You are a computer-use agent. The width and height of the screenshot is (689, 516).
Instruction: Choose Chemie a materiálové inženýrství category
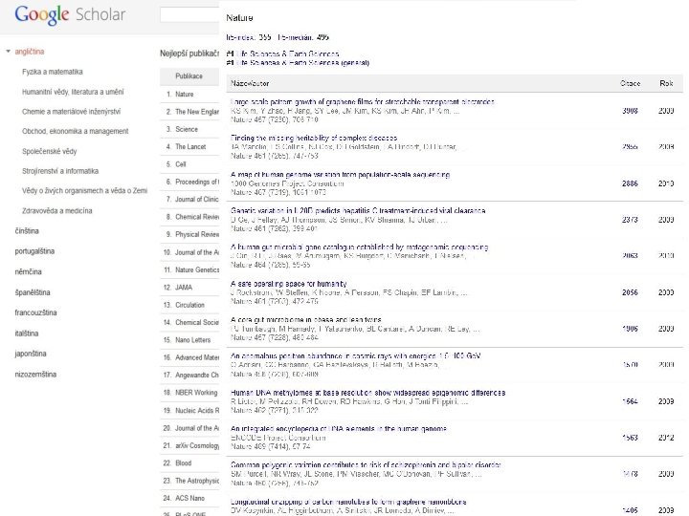(x=71, y=112)
